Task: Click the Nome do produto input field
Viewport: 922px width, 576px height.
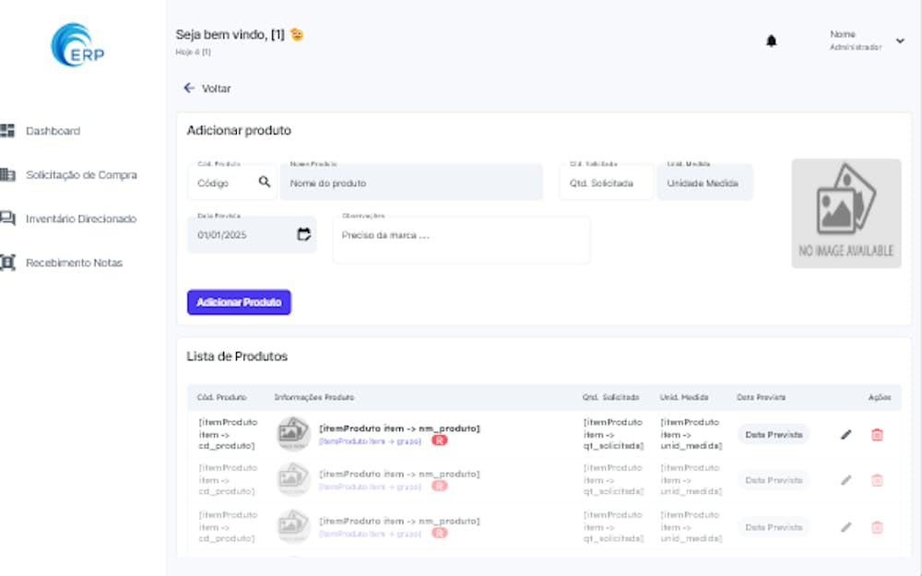Action: point(411,183)
